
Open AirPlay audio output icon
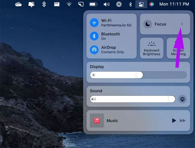click(182, 99)
